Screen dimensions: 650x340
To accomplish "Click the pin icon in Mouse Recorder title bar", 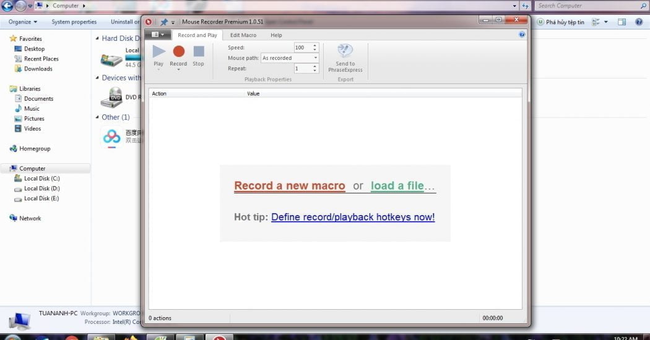I will (164, 22).
